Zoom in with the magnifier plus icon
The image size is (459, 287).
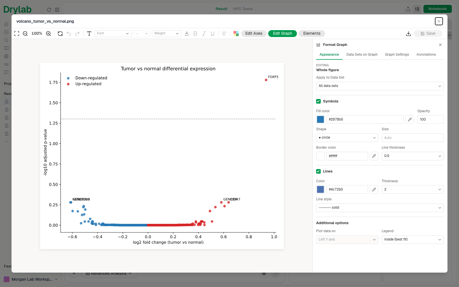(x=48, y=34)
